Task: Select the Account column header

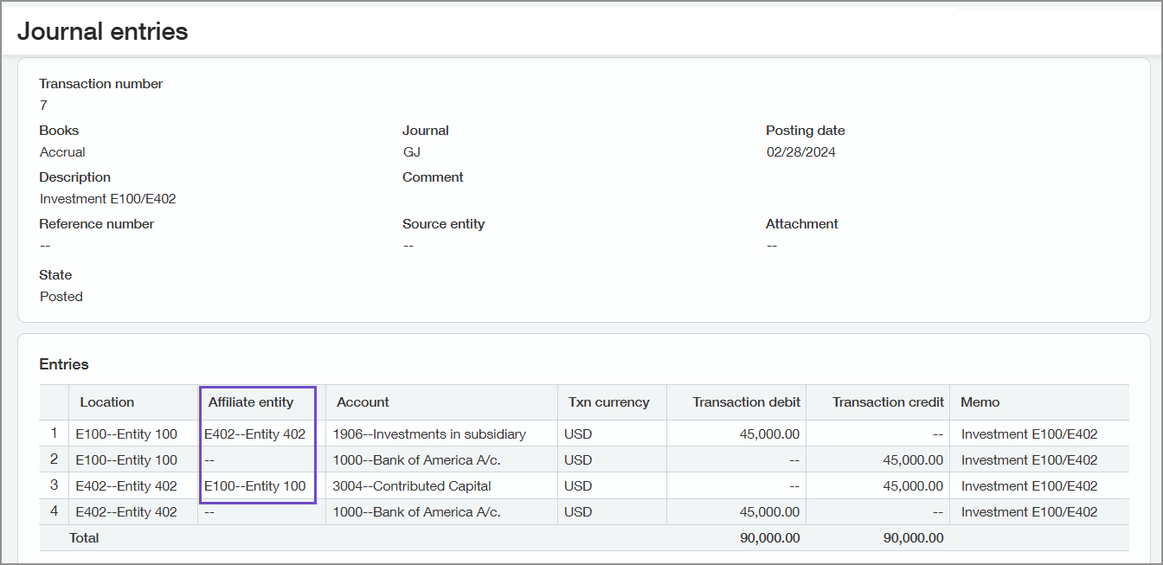Action: point(363,401)
